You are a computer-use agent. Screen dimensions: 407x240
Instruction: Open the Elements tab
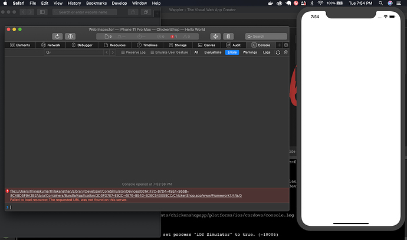tap(20, 45)
